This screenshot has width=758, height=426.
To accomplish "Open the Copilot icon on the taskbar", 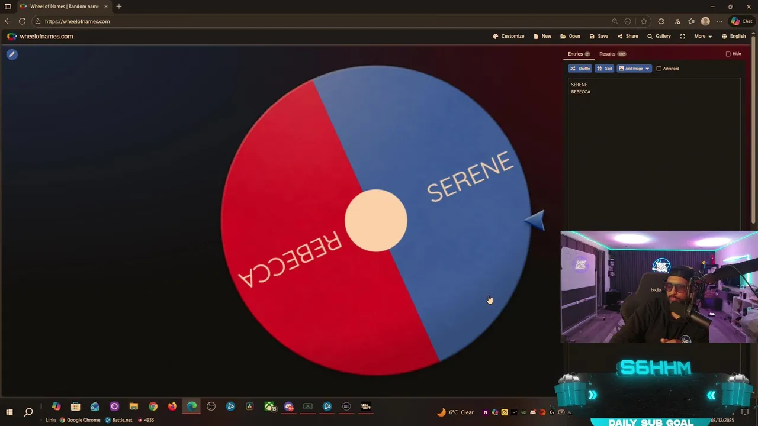I will click(56, 406).
